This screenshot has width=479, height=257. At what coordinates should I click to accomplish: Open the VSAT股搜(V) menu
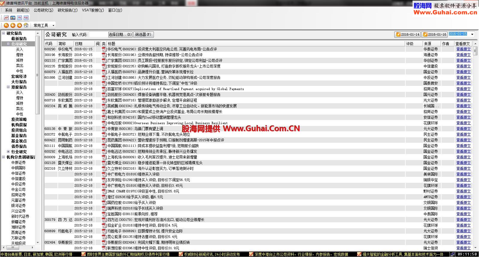93,10
